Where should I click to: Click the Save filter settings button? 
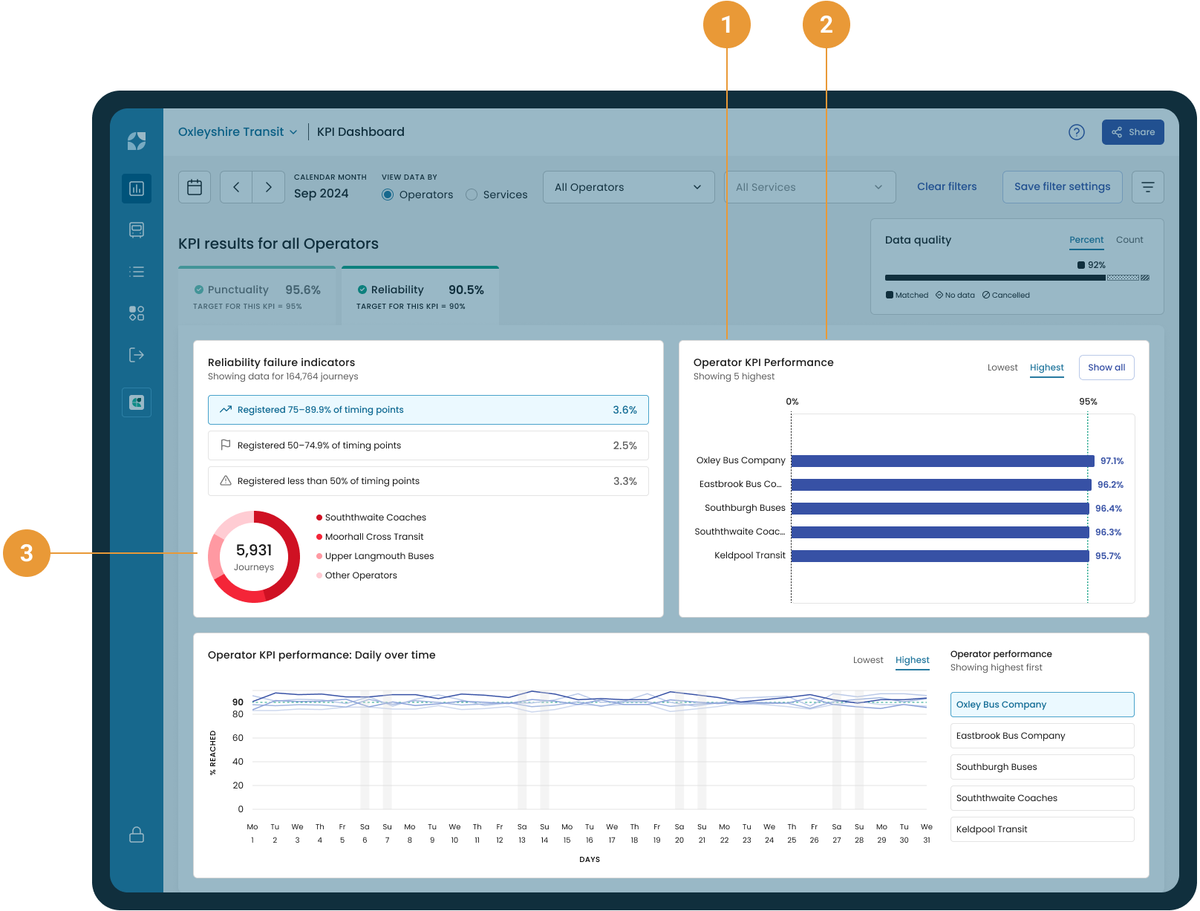[x=1062, y=187]
